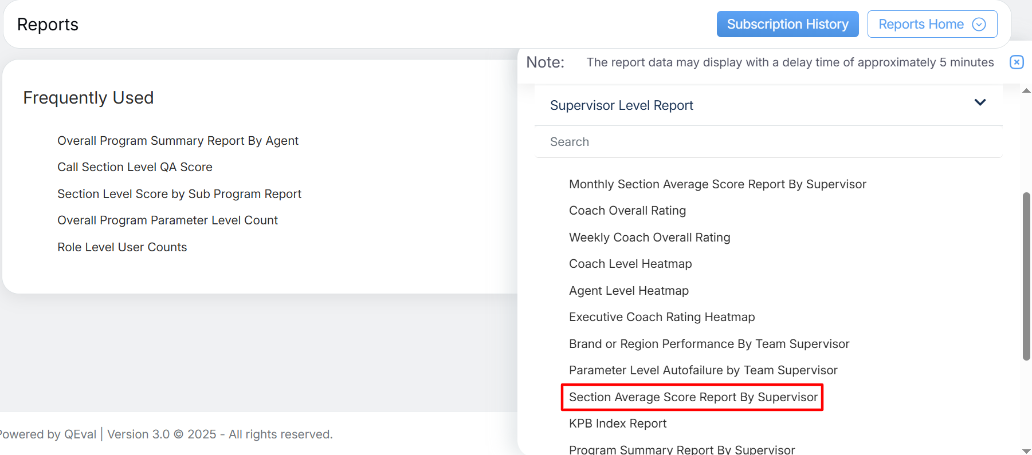Open Section Level Score by Sub Program Report
The image size is (1032, 455).
pos(179,194)
